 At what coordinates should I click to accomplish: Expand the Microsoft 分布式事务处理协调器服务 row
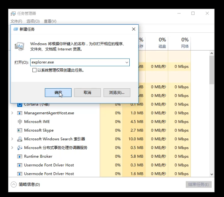point(12,148)
